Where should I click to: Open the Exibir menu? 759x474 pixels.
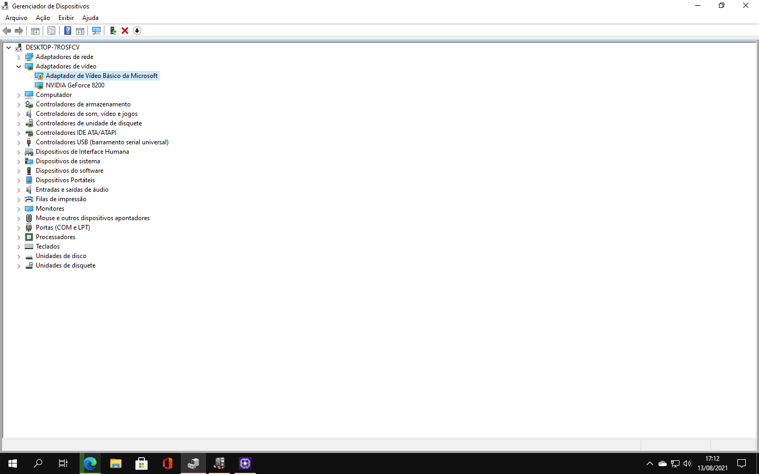66,18
